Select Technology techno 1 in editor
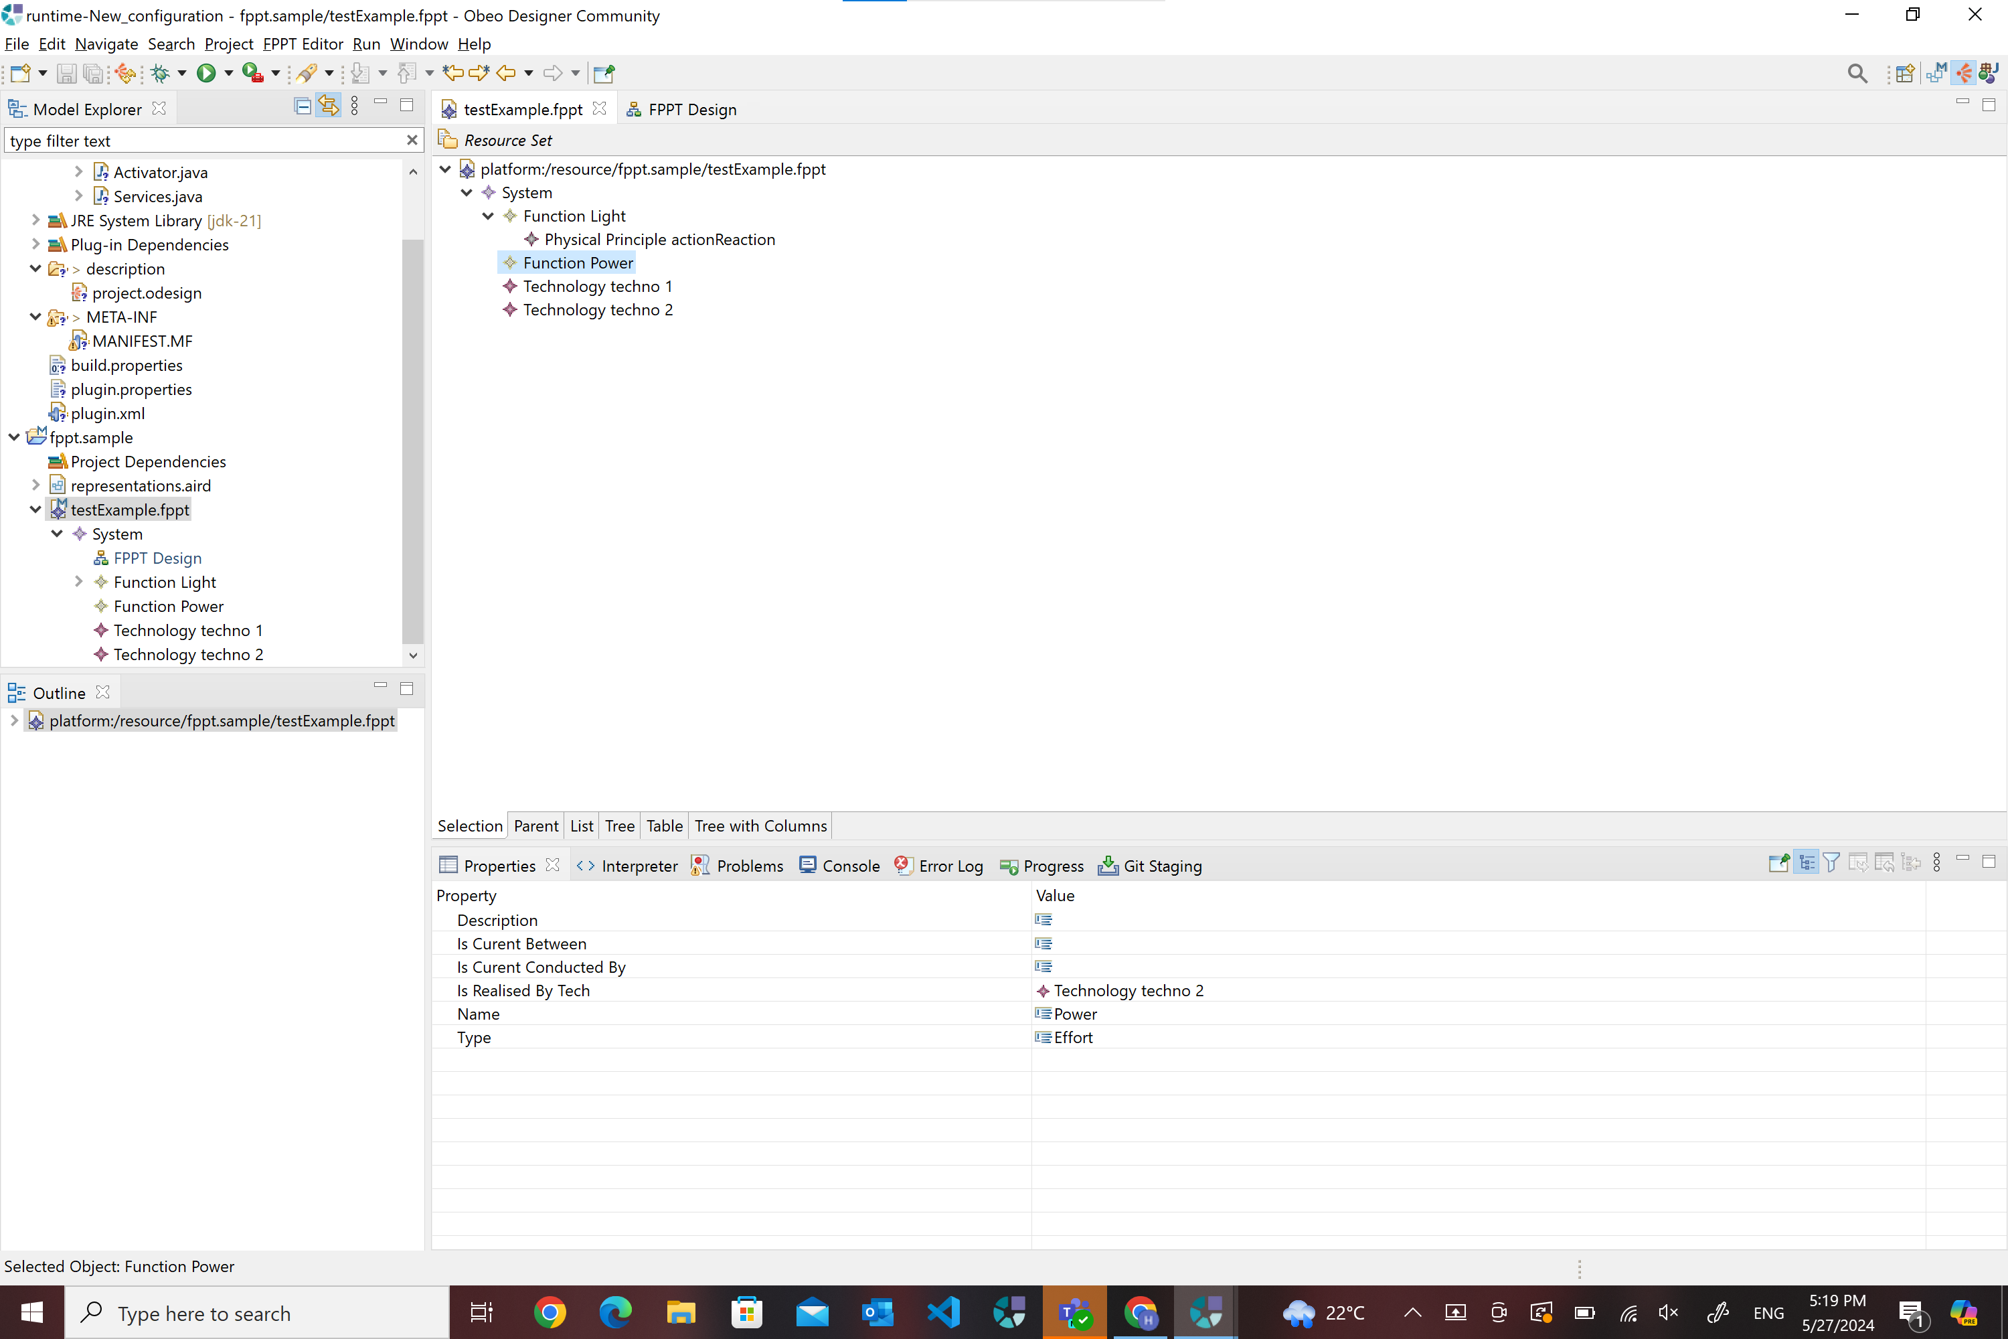The image size is (2008, 1339). pyautogui.click(x=598, y=286)
